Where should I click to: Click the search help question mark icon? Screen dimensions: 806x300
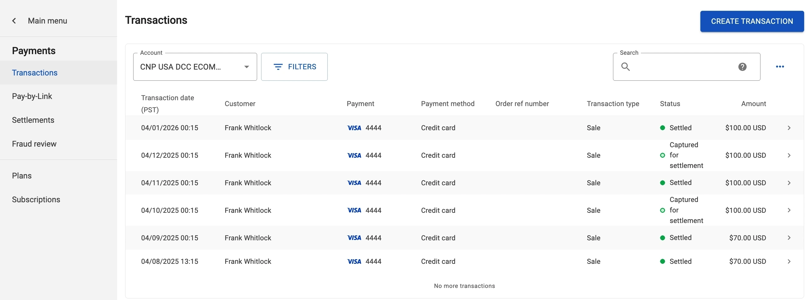[x=742, y=66]
